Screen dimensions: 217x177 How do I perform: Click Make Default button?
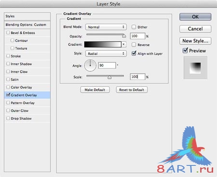(x=95, y=90)
